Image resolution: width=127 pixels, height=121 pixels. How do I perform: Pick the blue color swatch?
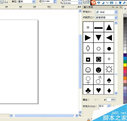(125, 58)
